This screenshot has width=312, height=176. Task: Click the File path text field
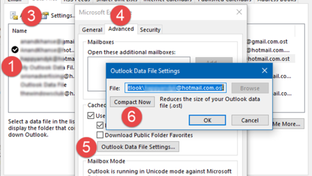click(x=175, y=88)
